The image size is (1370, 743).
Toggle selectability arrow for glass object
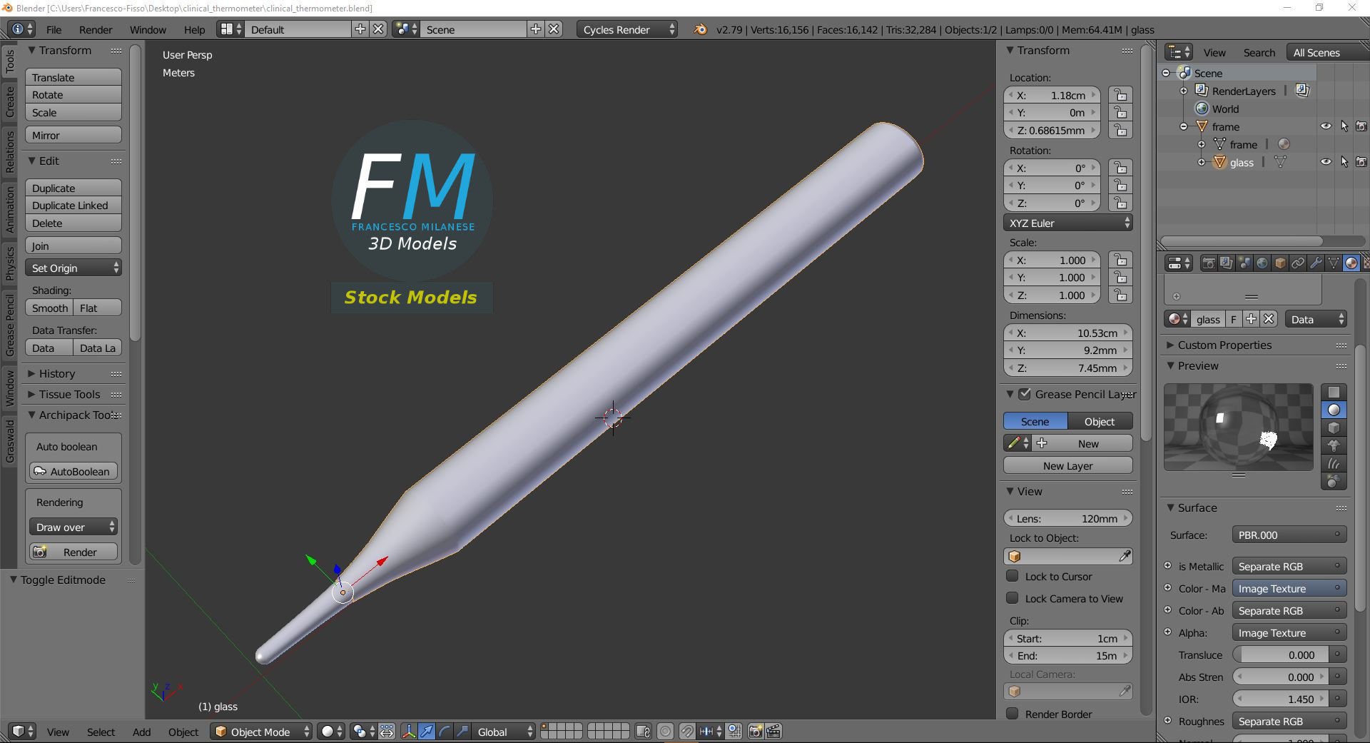click(x=1344, y=162)
